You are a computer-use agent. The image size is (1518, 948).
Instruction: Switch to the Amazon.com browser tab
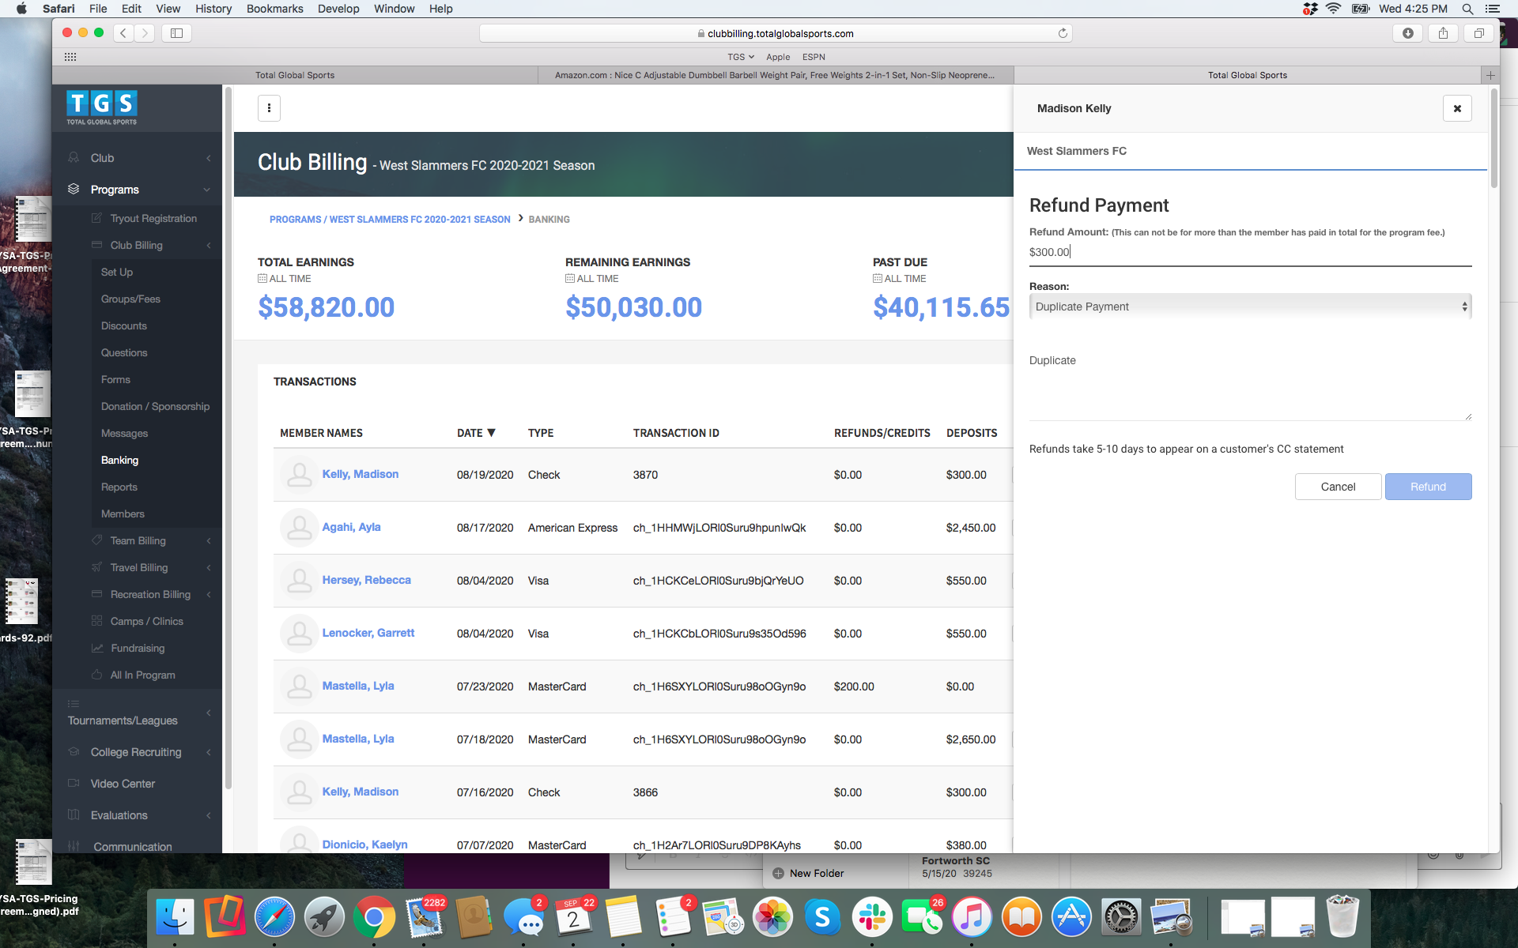pyautogui.click(x=775, y=75)
